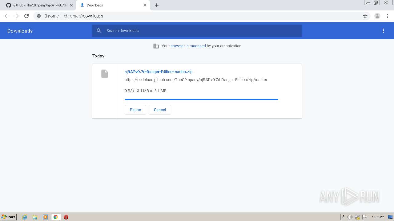Click the Chrome site info icon in address bar
Viewport: 394px width, 221px height.
(39, 16)
